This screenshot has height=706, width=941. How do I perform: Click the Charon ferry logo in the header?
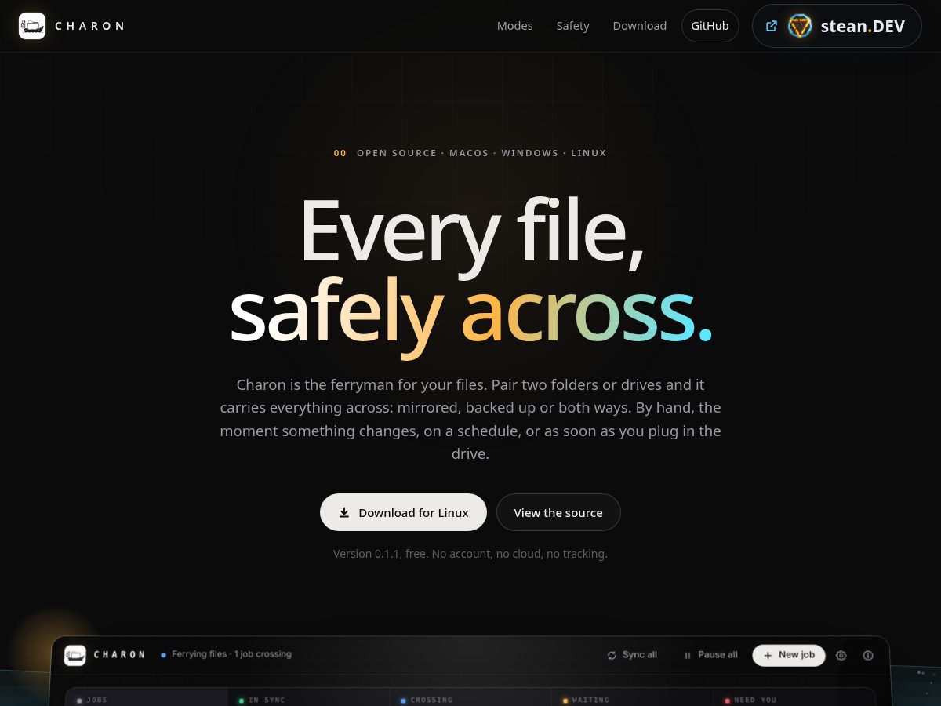point(32,26)
